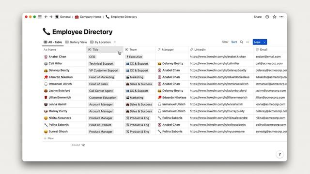Click the phone icon beside the Employee Directory breadcrumb
310x174 pixels.
pyautogui.click(x=108, y=17)
